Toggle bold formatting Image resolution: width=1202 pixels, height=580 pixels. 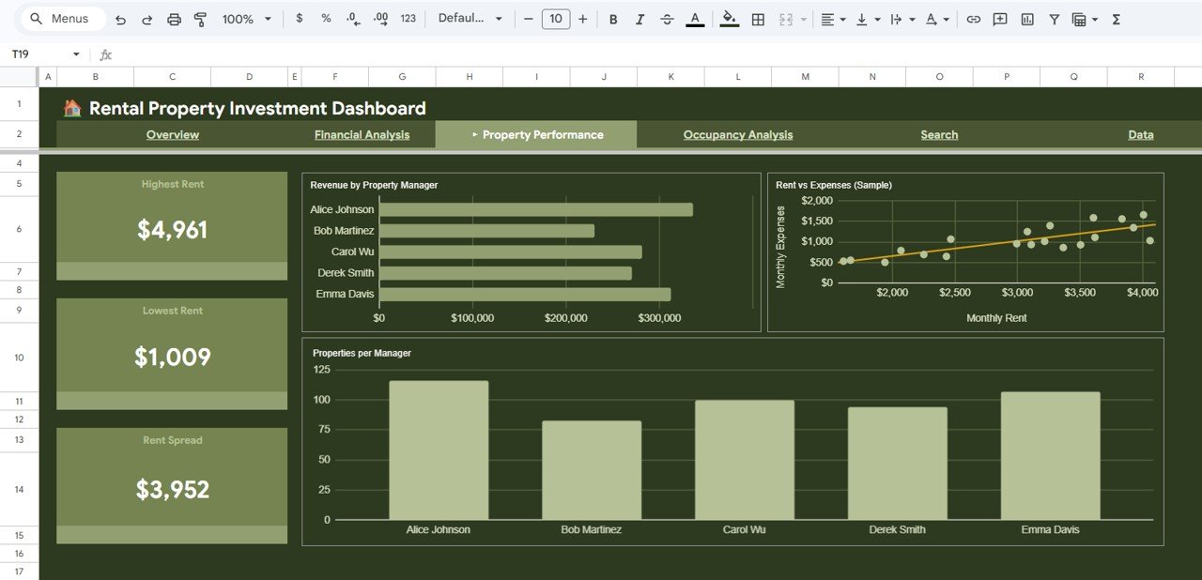[x=613, y=18]
